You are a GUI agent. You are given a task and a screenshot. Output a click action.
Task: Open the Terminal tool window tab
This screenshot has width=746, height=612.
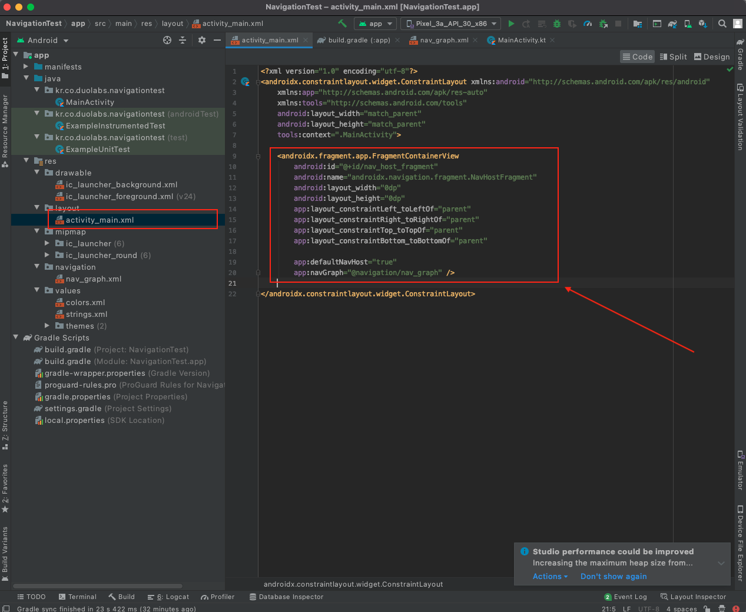point(78,597)
